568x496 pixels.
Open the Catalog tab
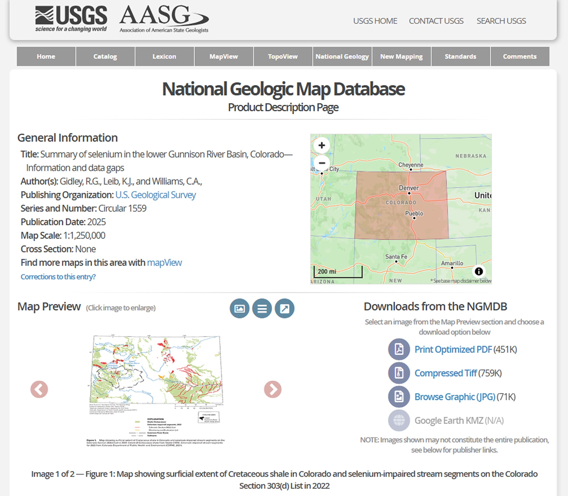105,56
